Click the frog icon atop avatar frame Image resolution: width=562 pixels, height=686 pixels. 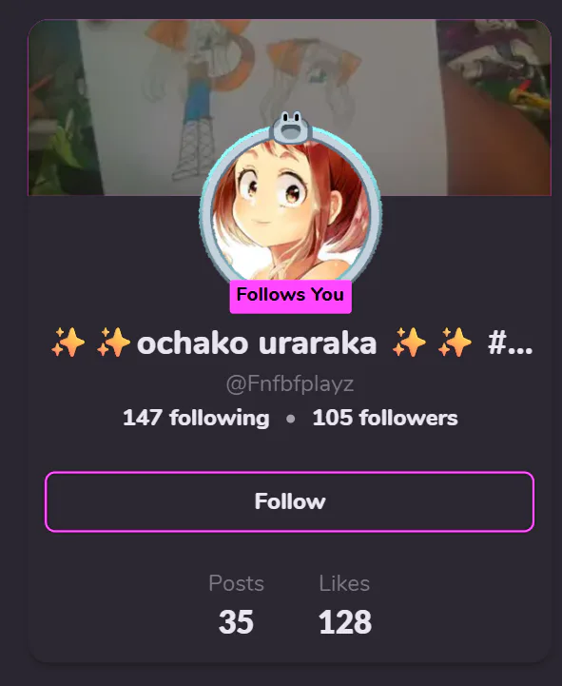click(x=290, y=127)
